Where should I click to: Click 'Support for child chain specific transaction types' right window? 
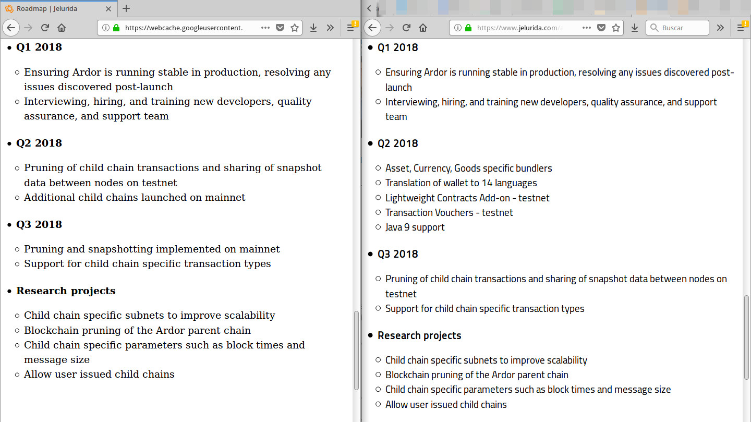pyautogui.click(x=485, y=308)
